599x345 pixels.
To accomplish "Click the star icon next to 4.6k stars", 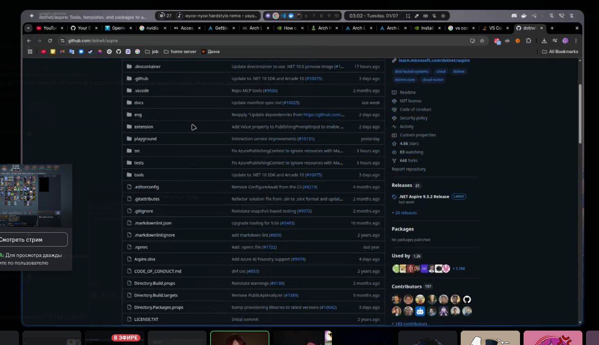I will coord(394,144).
